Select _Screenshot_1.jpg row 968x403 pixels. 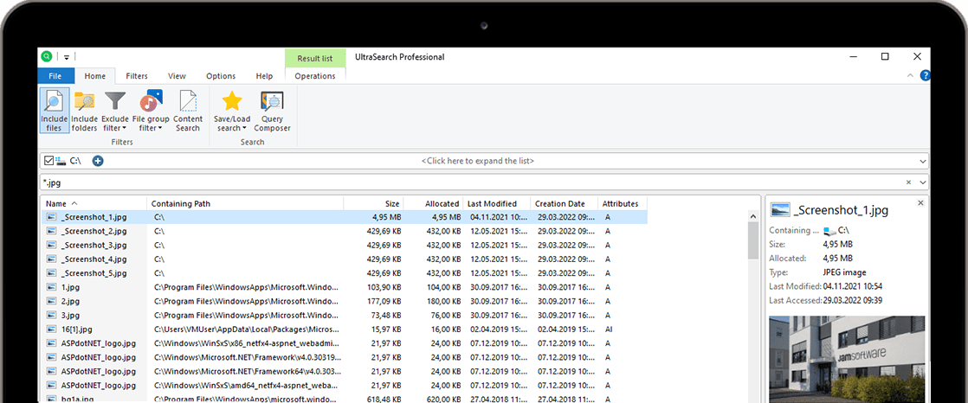coord(345,217)
